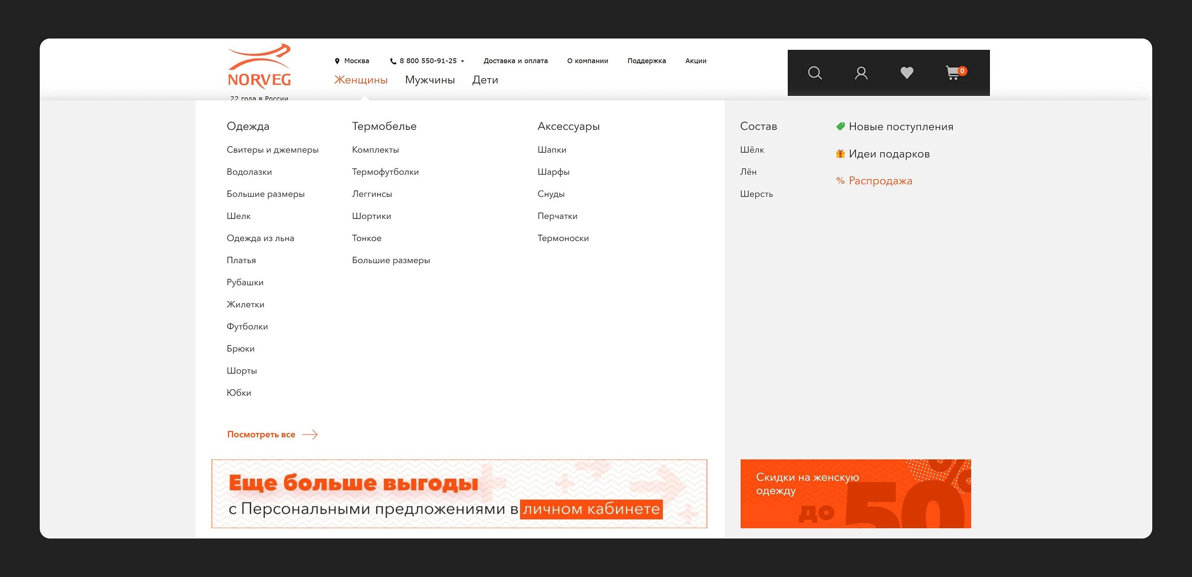
Task: Choose Шерсть in Состав list
Action: [x=756, y=194]
